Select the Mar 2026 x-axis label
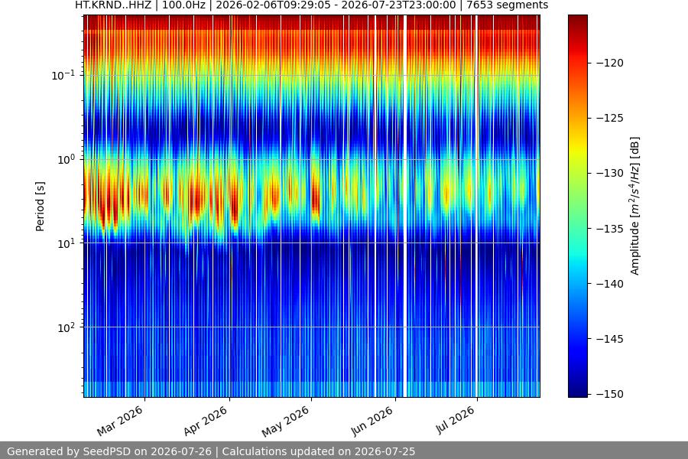Screen dimensions: 688x459 click(x=120, y=421)
